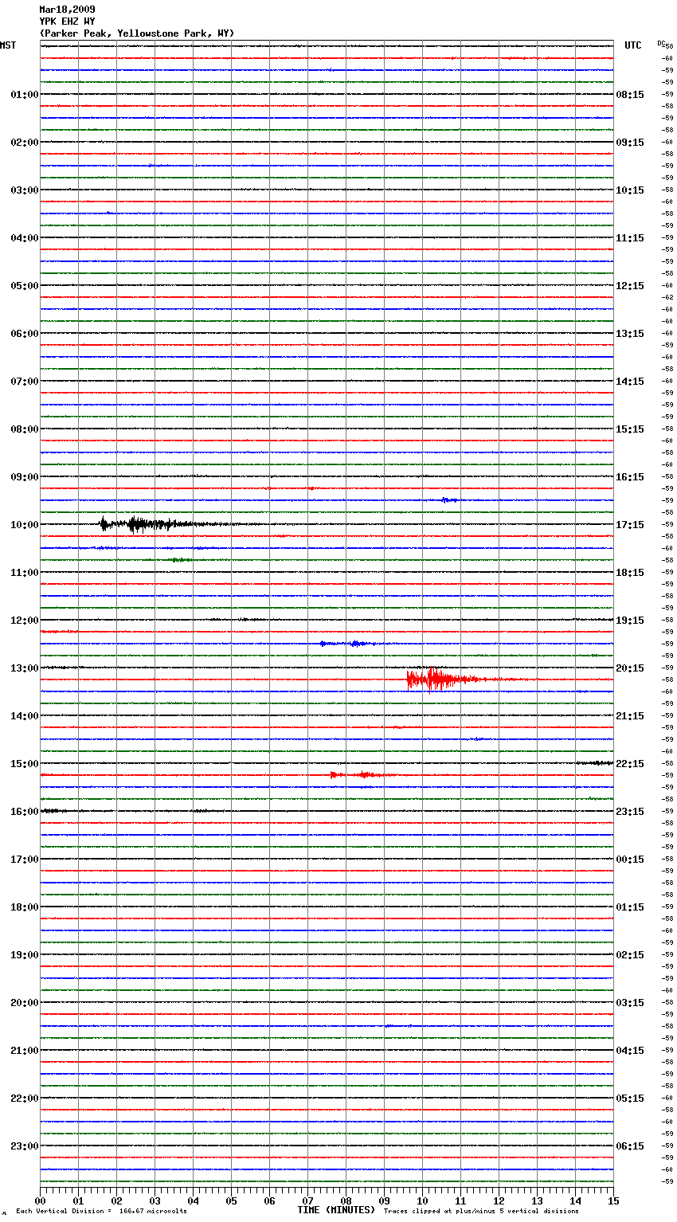Screen dimensions: 677x1222
Task: Click the 14:00 MST hour label
Action: [x=24, y=716]
